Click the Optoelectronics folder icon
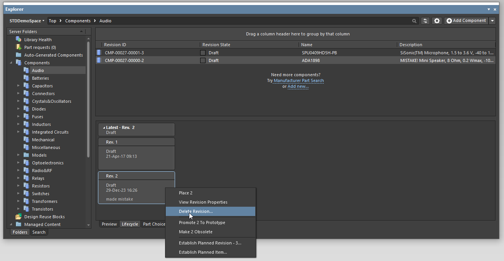The image size is (504, 261). click(26, 162)
